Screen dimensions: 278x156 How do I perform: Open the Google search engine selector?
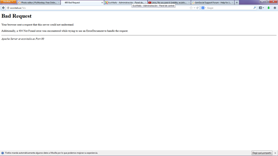pos(204,8)
